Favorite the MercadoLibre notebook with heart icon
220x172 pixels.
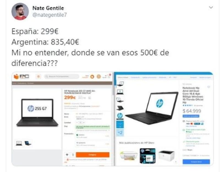click(208, 87)
